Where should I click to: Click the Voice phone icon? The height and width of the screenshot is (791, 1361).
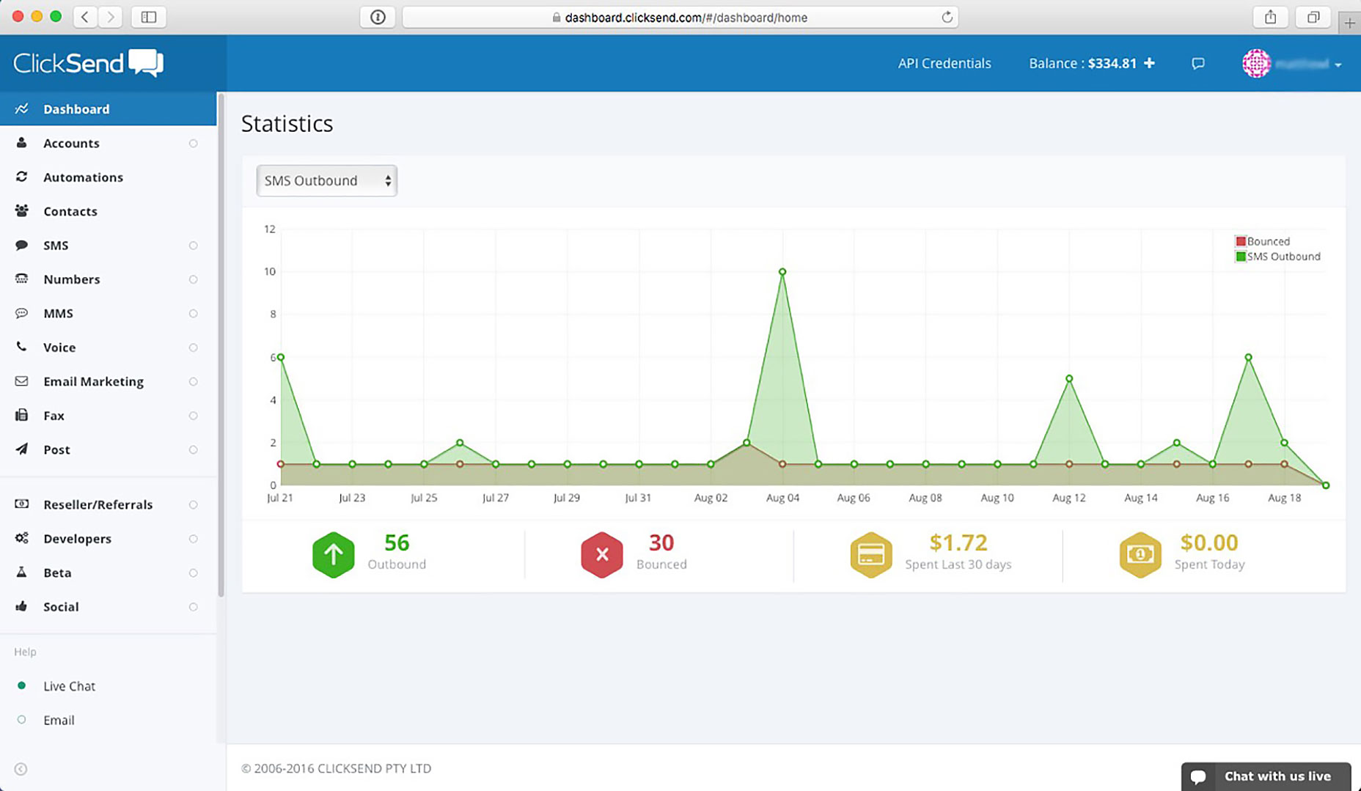(21, 347)
